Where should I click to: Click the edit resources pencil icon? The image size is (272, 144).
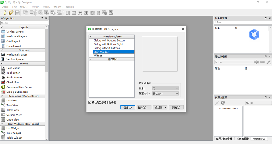pyautogui.click(x=217, y=103)
